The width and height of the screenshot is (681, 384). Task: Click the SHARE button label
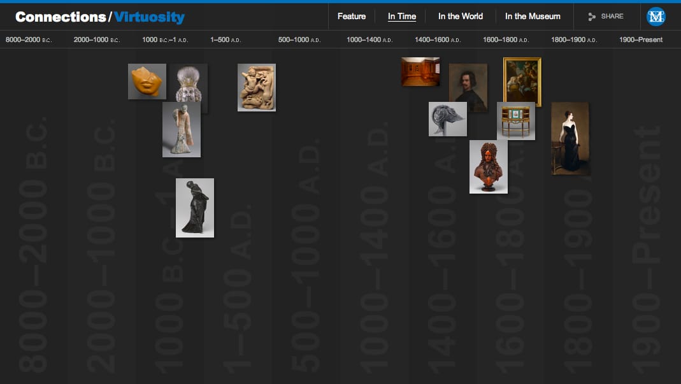point(612,16)
